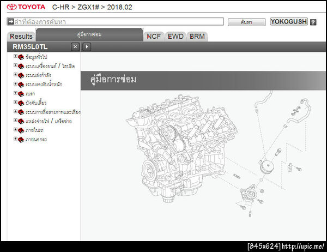Expand the ระบบส่งกำลัง tree node
This screenshot has width=327, height=252.
[x=15, y=74]
